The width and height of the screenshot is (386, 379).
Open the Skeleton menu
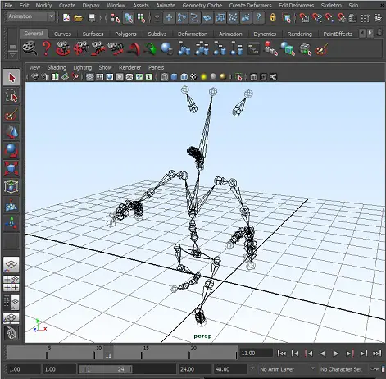tap(331, 5)
